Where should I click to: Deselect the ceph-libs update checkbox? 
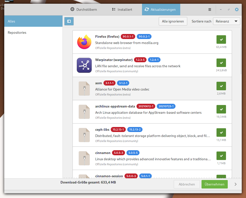[x=221, y=132]
